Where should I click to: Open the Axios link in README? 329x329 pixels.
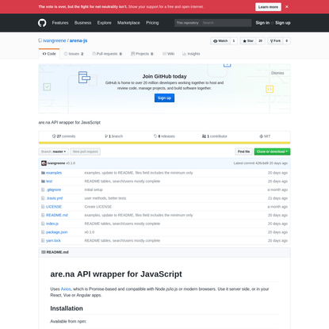[66, 289]
